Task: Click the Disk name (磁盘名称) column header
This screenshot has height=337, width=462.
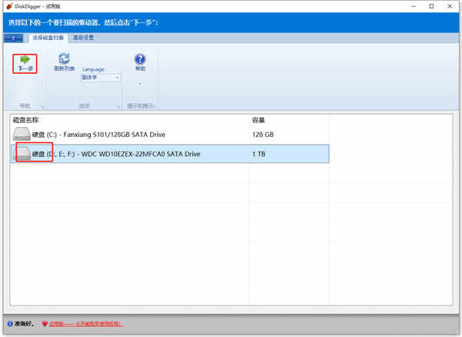Action: pyautogui.click(x=26, y=120)
